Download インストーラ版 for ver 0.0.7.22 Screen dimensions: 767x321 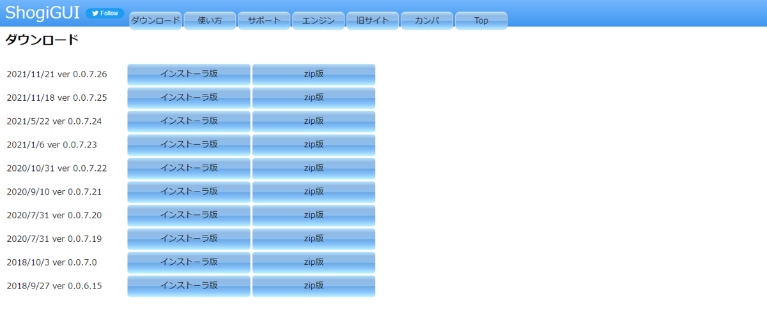(x=189, y=168)
